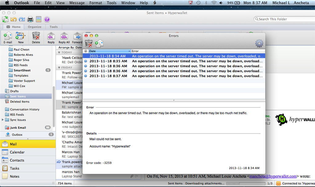The image size is (315, 187).
Task: Select the Mail view button
Action: point(28,144)
